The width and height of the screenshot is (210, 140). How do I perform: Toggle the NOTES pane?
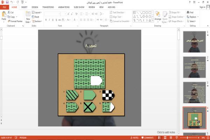134,138
